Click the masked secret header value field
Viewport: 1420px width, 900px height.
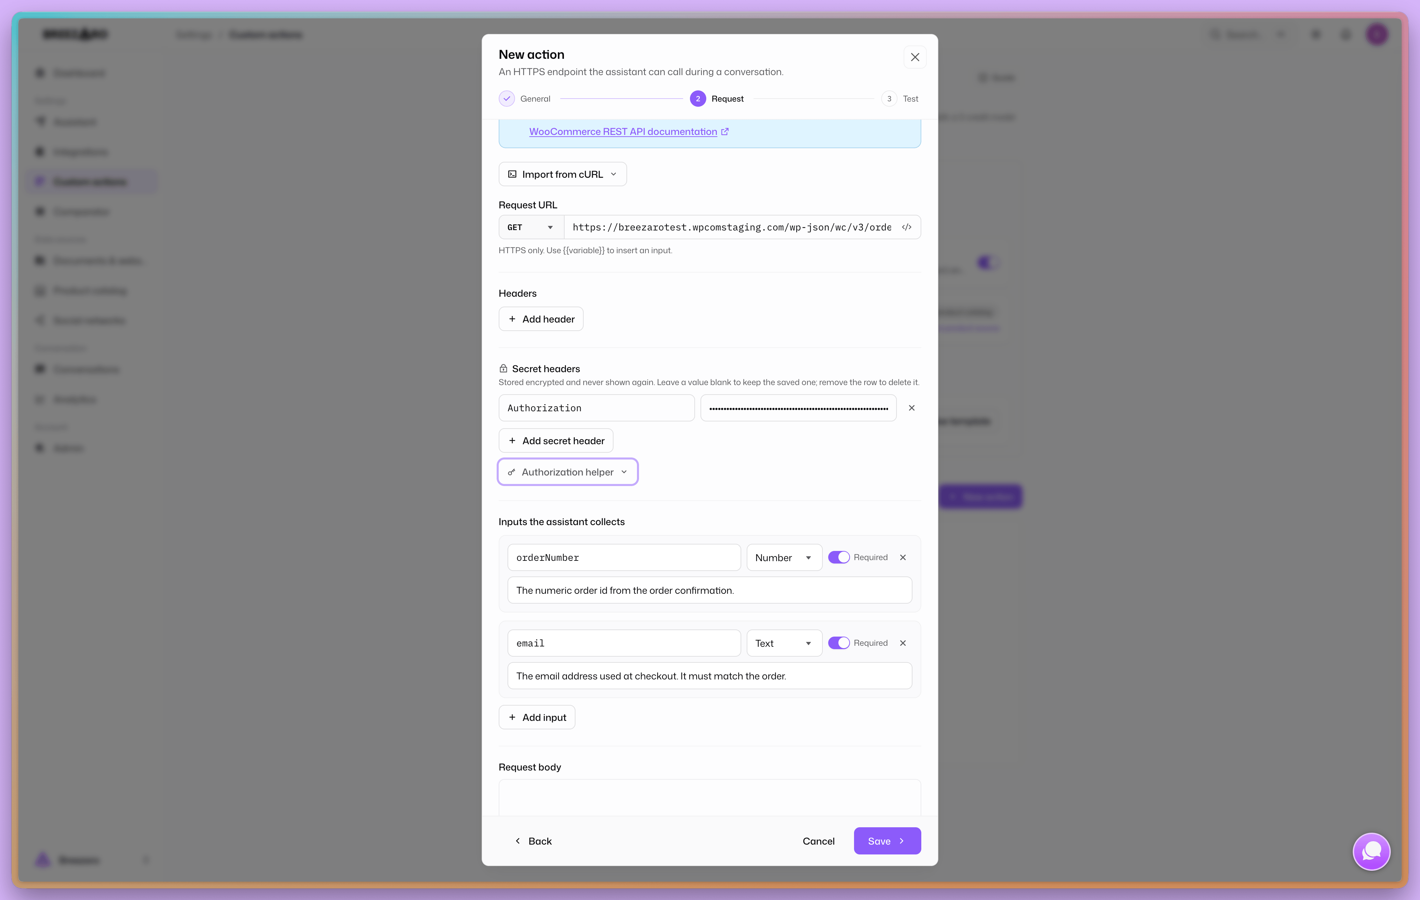coord(798,408)
